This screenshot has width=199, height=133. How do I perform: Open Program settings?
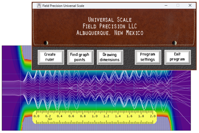[x=148, y=57]
